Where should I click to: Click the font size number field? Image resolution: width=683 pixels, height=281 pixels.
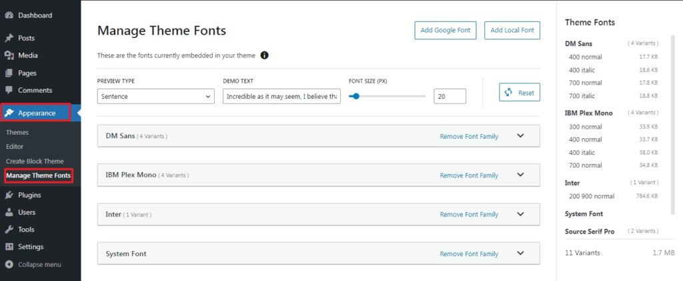[450, 96]
